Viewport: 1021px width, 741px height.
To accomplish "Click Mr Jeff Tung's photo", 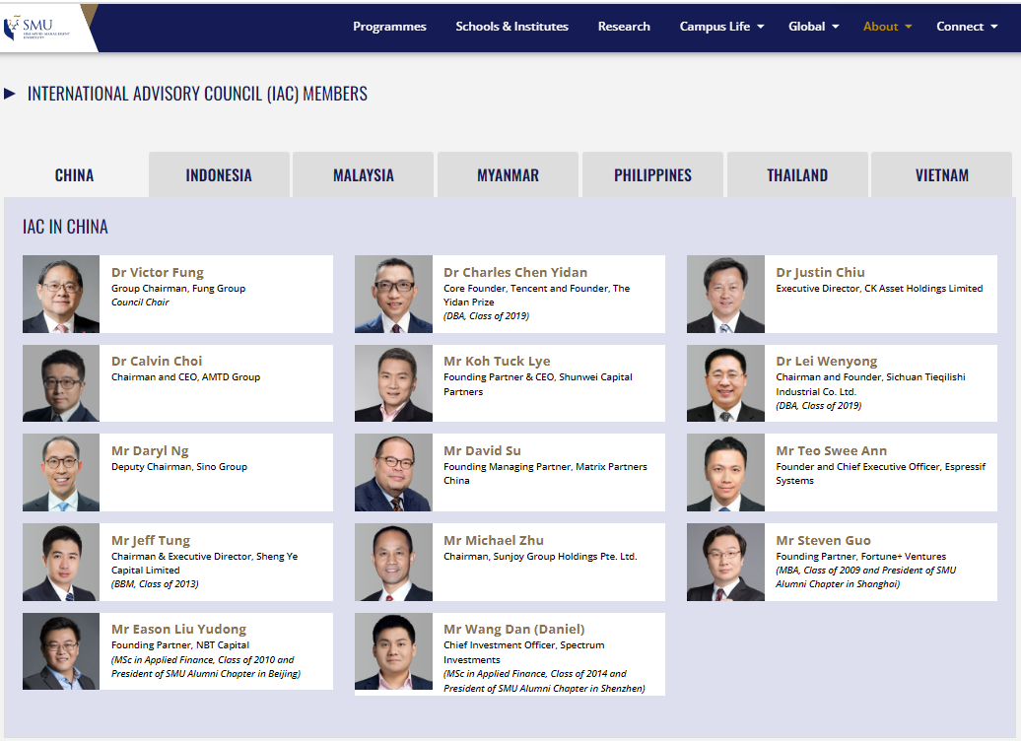I will [61, 562].
